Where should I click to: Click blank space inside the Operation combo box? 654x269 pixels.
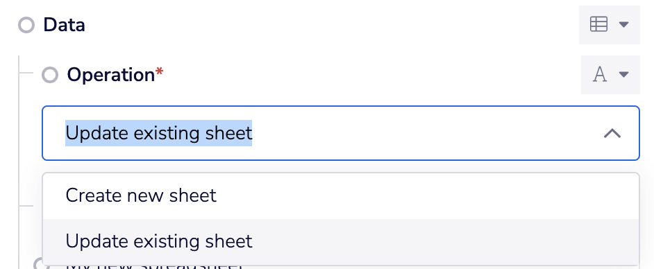point(426,133)
